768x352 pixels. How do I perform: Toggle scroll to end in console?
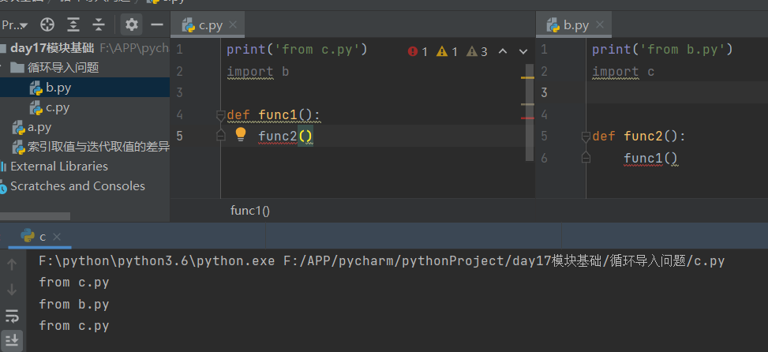tap(12, 341)
